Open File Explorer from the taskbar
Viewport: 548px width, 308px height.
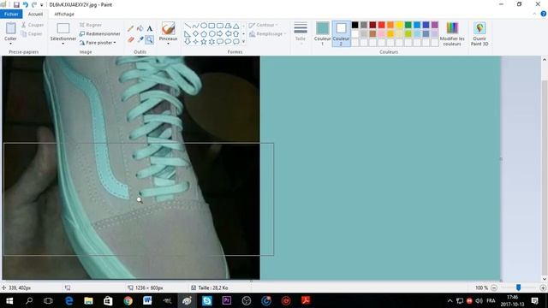[x=88, y=300]
